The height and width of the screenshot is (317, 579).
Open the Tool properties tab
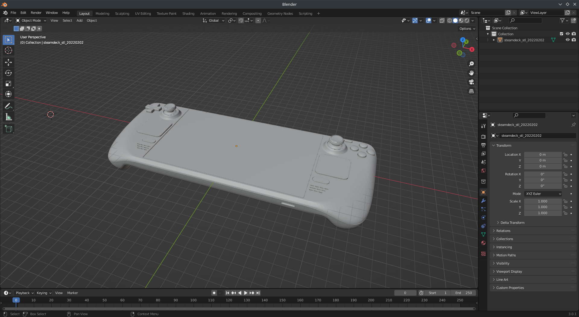click(x=483, y=126)
